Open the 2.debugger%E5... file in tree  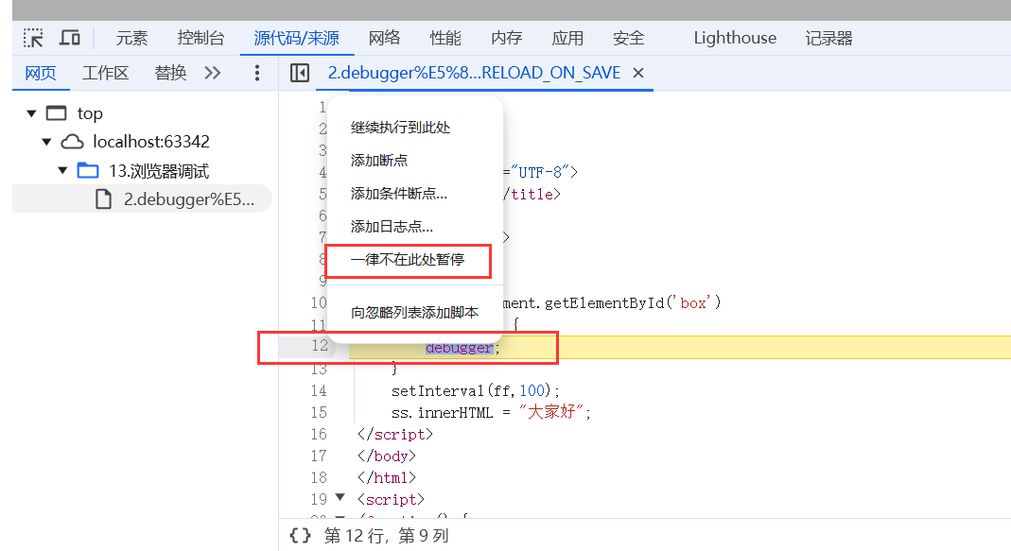189,199
